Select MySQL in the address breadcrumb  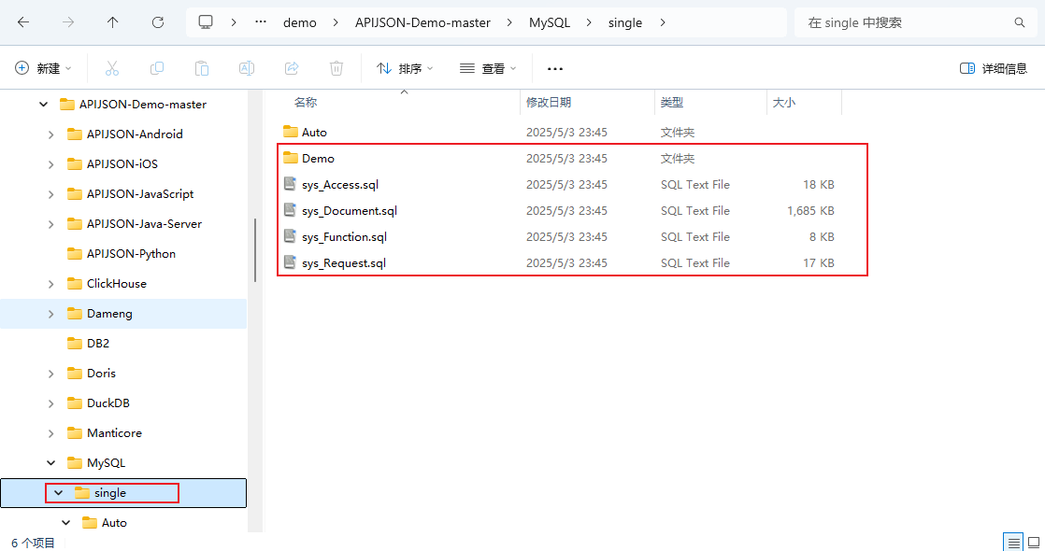(550, 22)
